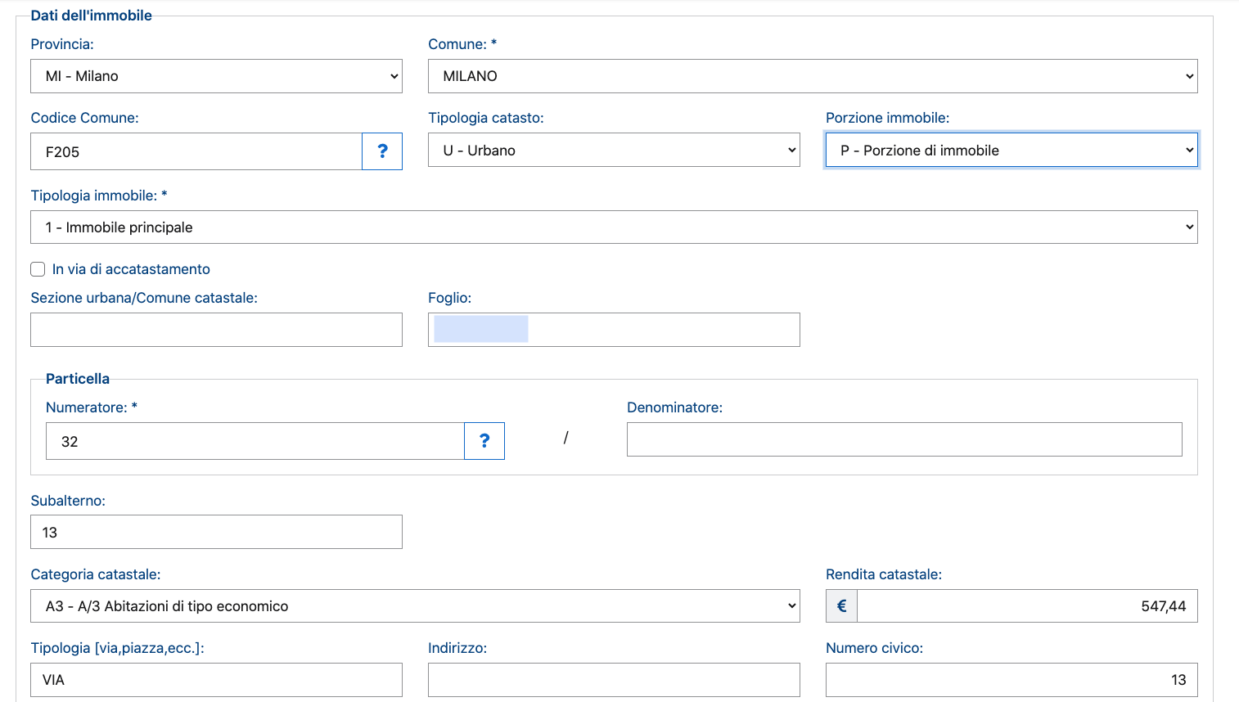Click the euro symbol in Rendita catastale
The height and width of the screenshot is (702, 1239).
841,606
